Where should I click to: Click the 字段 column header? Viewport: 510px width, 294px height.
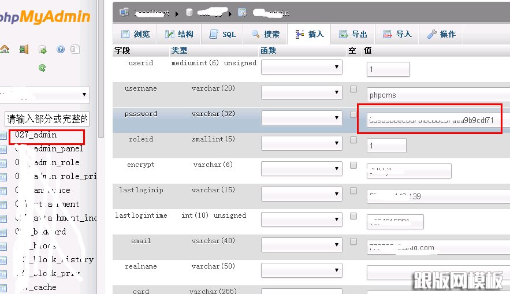coord(122,51)
